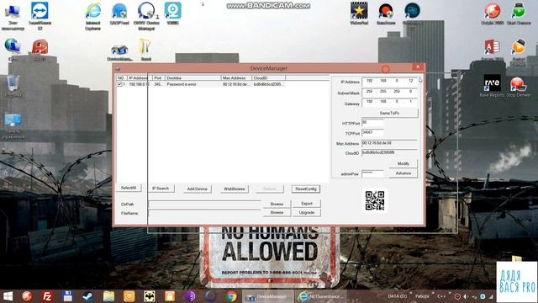
Task: Open the zipped folder icon on desktop
Action: point(145,50)
